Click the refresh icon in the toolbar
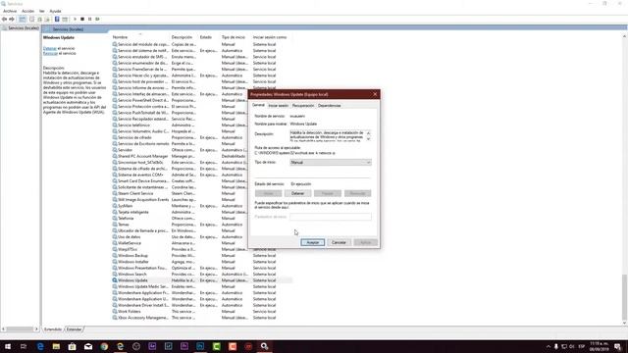The height and width of the screenshot is (353, 628). tap(39, 19)
